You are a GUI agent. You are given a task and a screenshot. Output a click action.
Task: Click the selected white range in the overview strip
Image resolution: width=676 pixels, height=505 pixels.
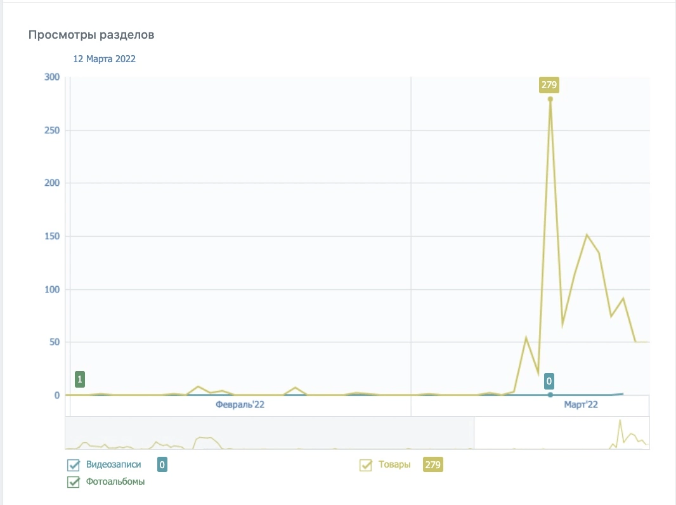pos(561,433)
